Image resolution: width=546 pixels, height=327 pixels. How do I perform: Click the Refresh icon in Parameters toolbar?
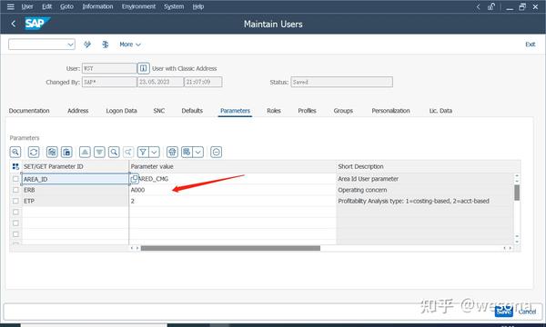pyautogui.click(x=34, y=152)
